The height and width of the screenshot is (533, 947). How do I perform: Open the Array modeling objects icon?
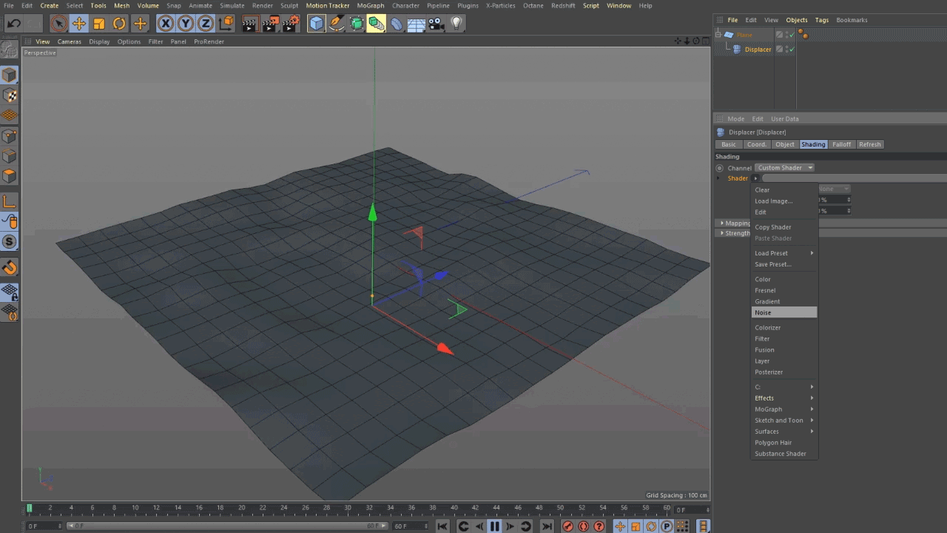click(x=377, y=24)
